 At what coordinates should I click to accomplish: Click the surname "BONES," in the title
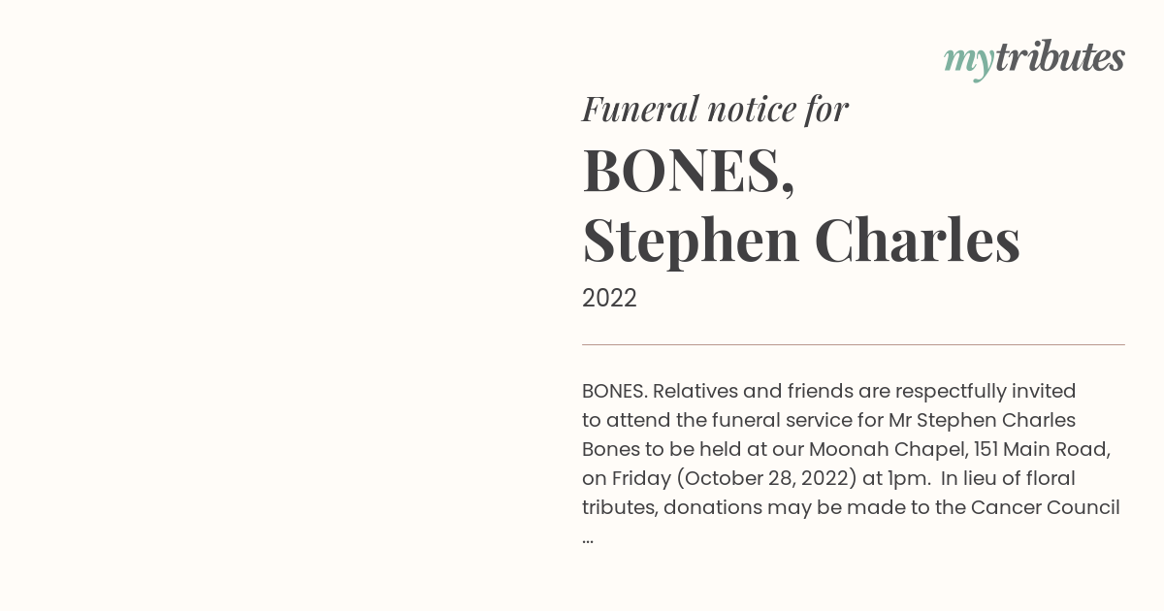[x=689, y=171]
